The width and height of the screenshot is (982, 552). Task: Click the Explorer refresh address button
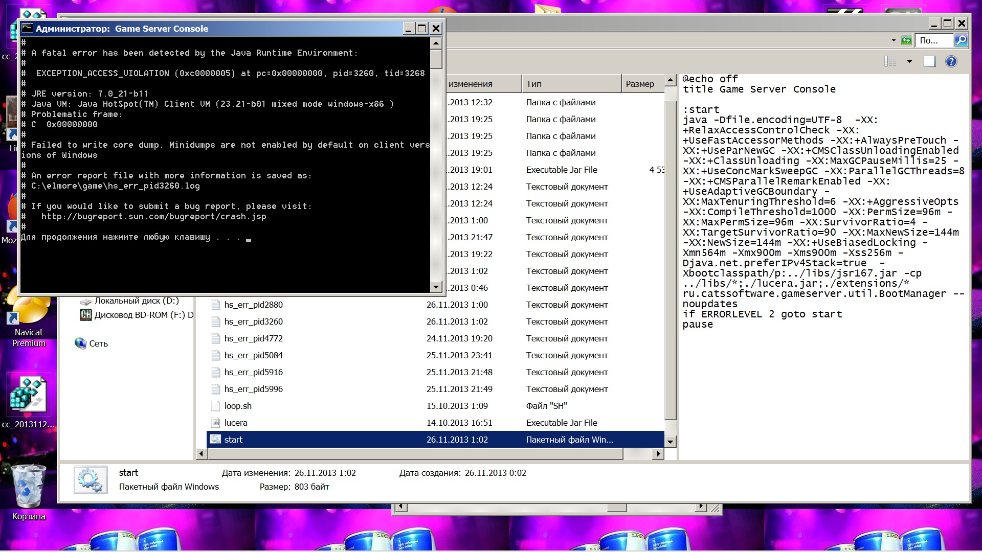[x=906, y=40]
